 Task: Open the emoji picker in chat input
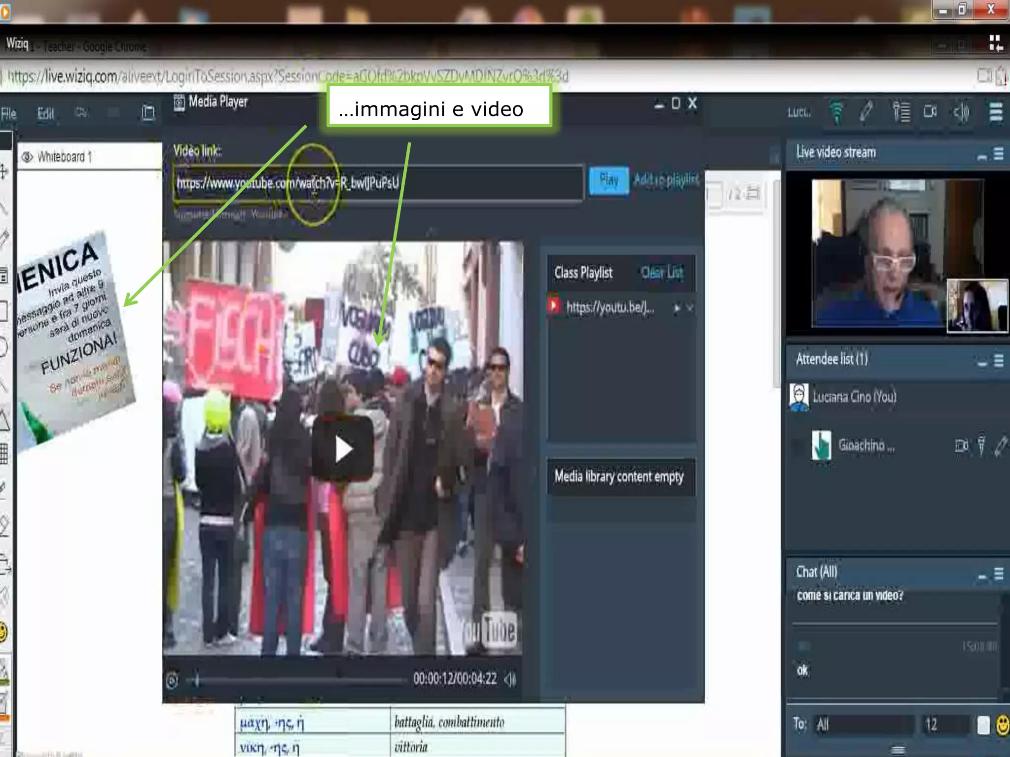click(x=1002, y=725)
